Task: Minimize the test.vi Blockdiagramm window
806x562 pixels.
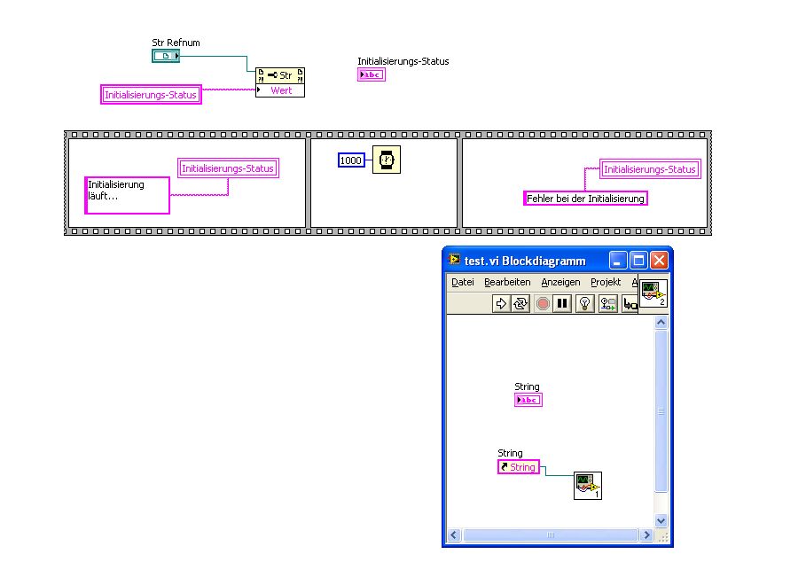Action: pyautogui.click(x=618, y=261)
